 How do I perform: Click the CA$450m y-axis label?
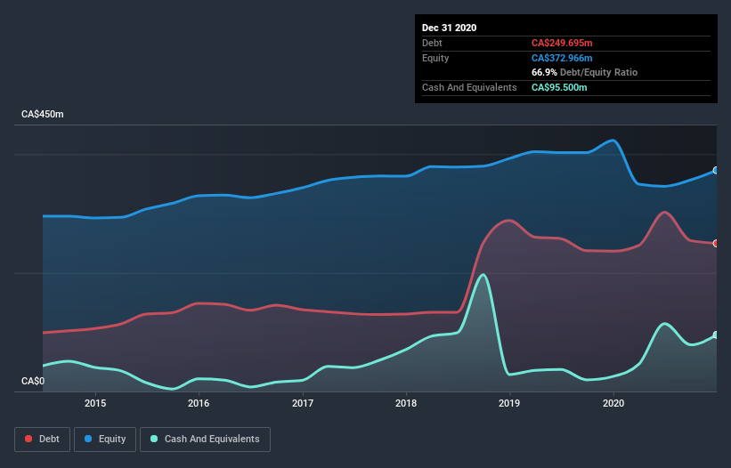[x=43, y=114]
